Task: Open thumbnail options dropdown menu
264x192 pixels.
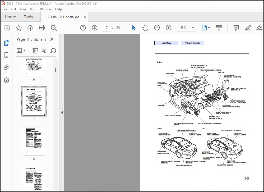Action: (21, 51)
